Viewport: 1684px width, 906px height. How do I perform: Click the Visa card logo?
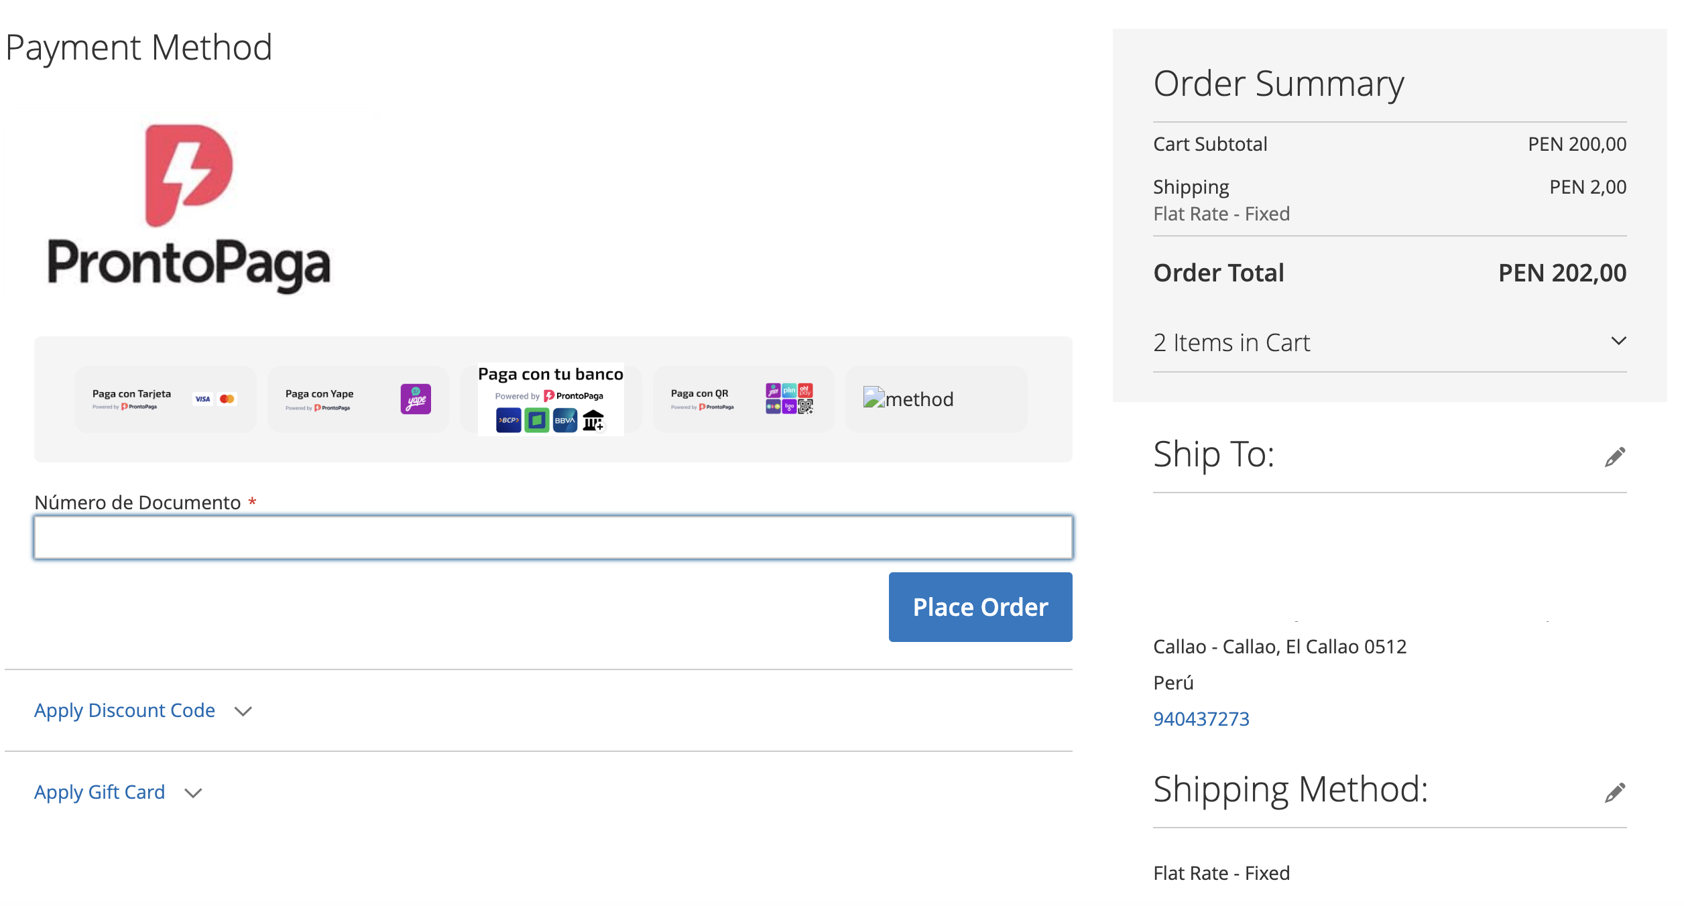point(202,399)
